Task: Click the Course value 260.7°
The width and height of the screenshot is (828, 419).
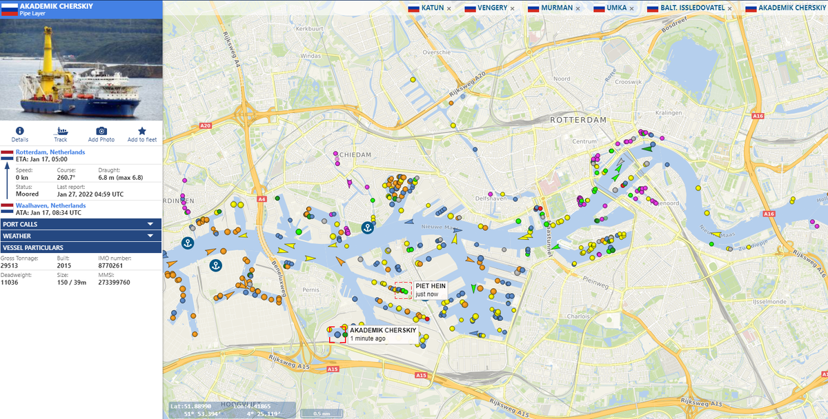Action: 66,177
